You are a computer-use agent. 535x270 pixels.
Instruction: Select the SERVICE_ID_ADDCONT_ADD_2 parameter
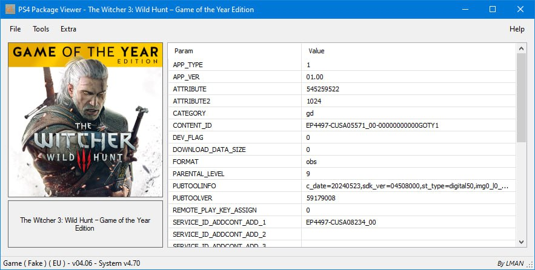point(219,234)
